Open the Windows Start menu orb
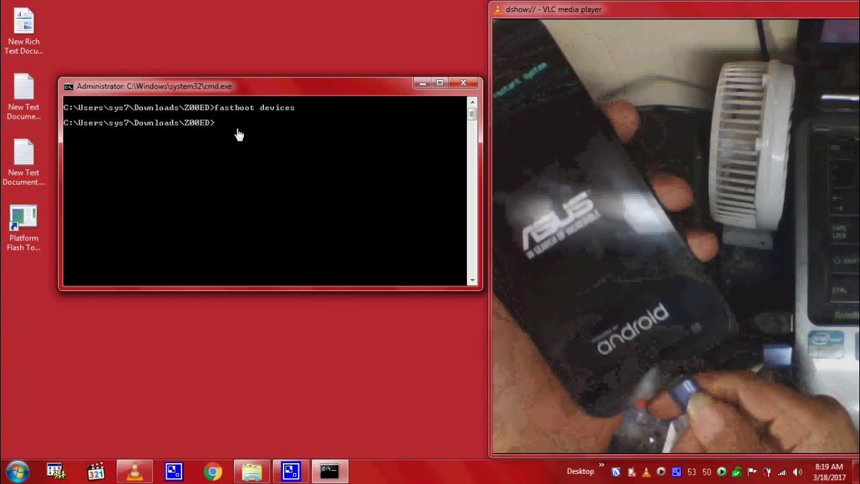This screenshot has height=484, width=860. point(17,471)
